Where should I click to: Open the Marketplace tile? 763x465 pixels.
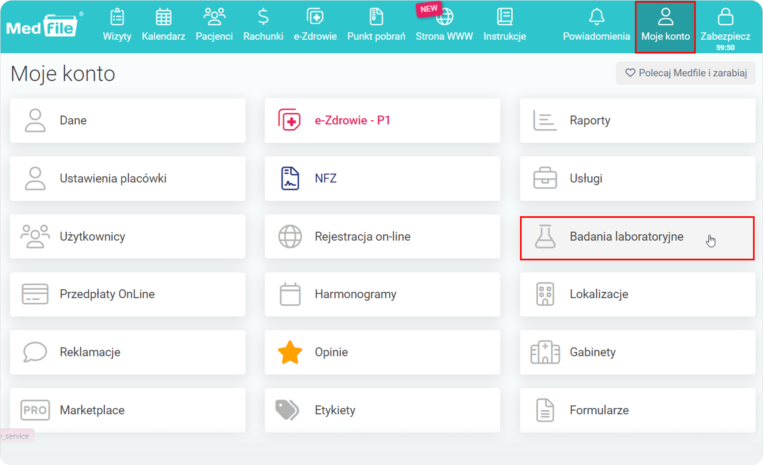tap(128, 410)
